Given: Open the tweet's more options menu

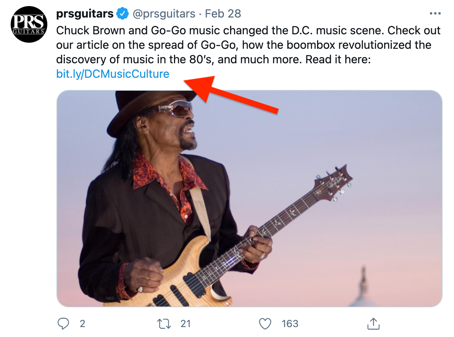Looking at the screenshot, I should 435,14.
